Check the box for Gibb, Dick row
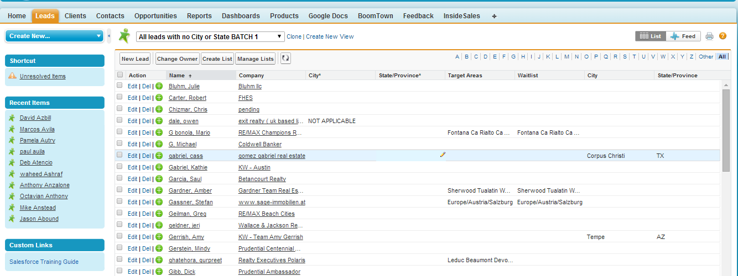 coord(120,272)
